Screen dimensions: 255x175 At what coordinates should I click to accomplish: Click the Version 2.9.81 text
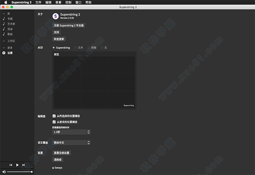(x=67, y=18)
